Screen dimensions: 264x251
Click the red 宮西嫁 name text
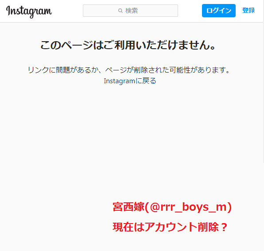128,207
